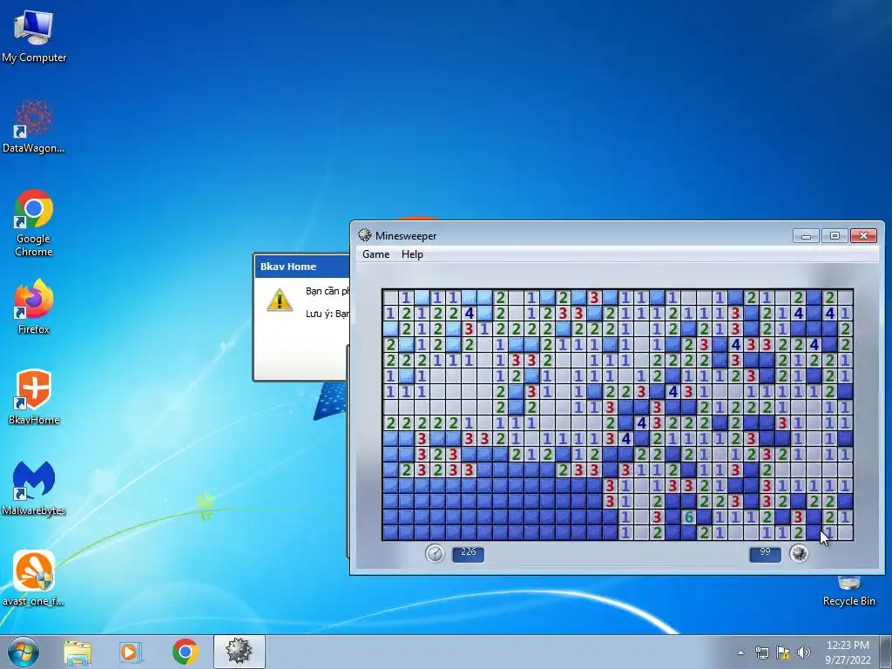Select the DataWagon desktop shortcut
The height and width of the screenshot is (669, 892).
(x=34, y=126)
